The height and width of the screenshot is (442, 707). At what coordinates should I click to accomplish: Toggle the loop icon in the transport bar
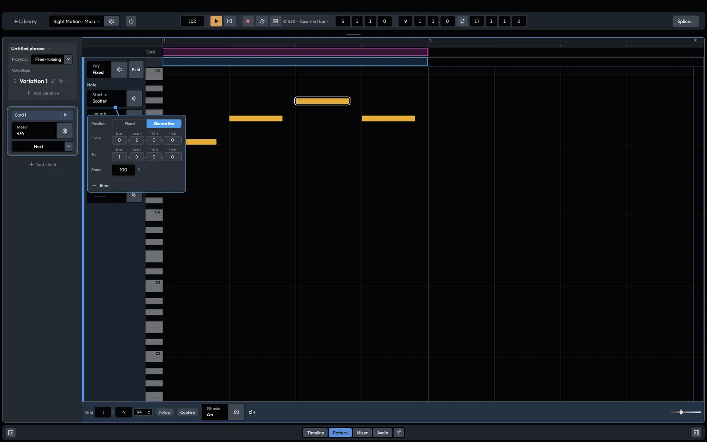point(462,21)
